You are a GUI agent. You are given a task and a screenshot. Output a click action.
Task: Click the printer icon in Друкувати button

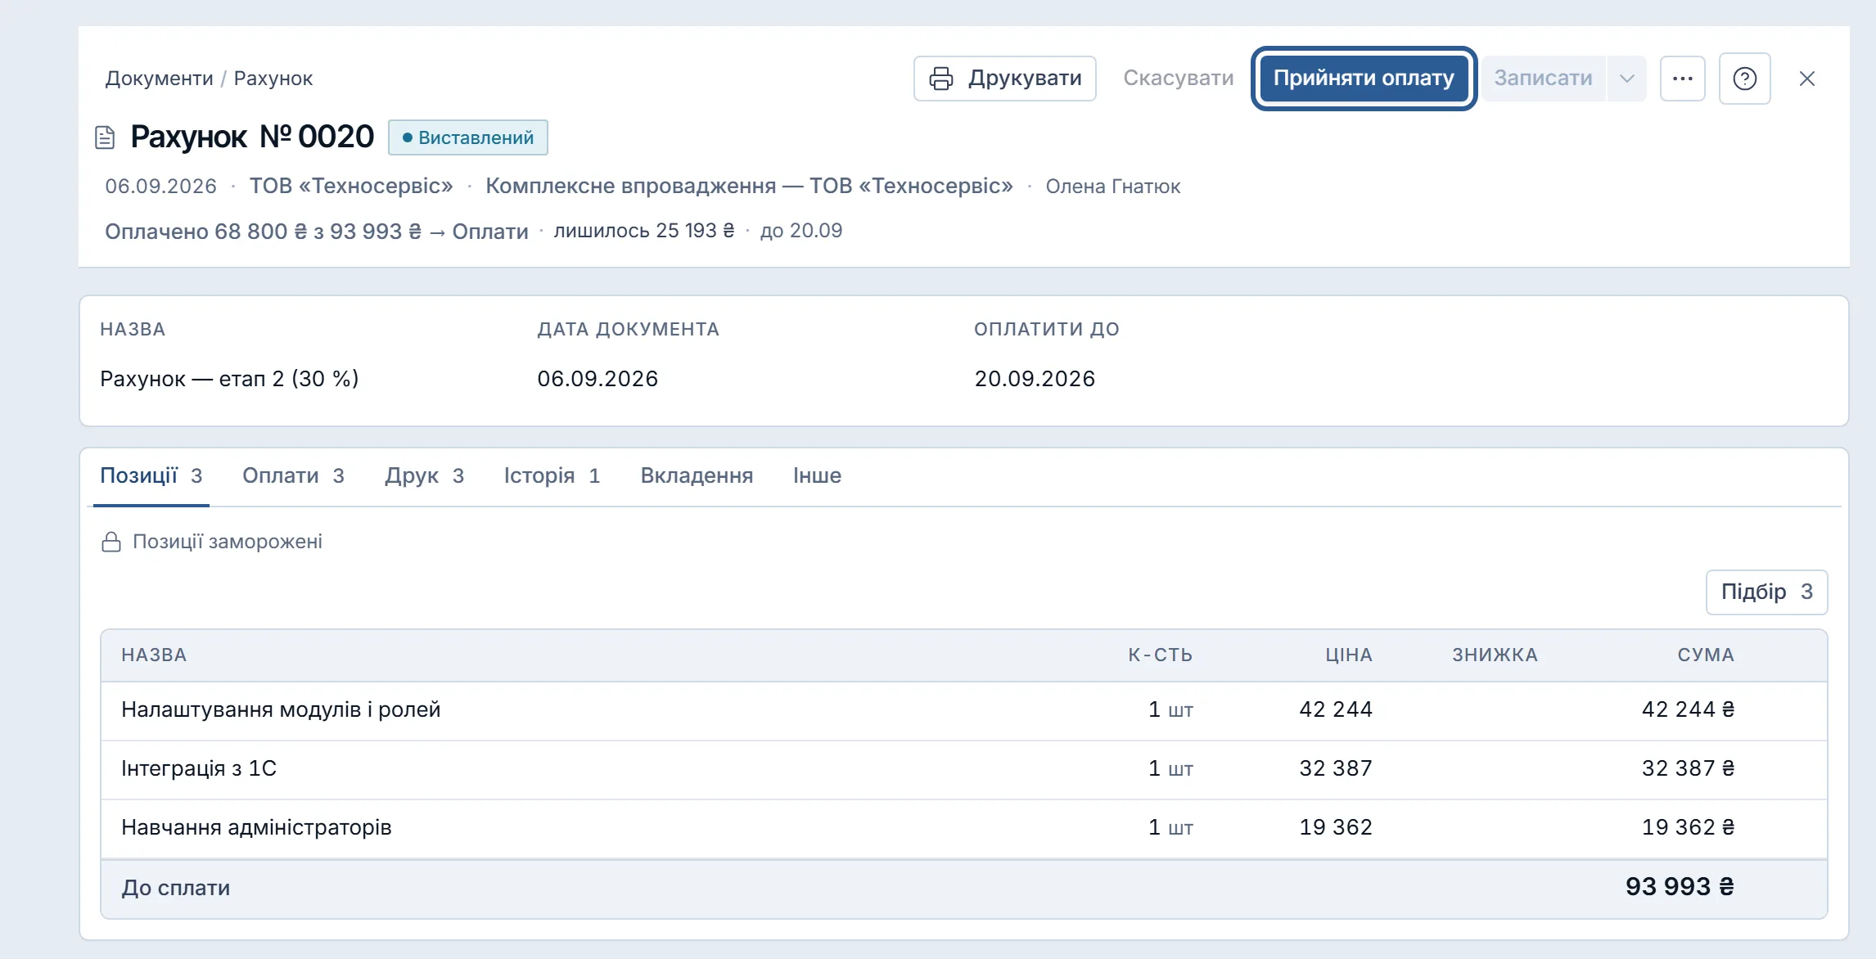(x=941, y=79)
